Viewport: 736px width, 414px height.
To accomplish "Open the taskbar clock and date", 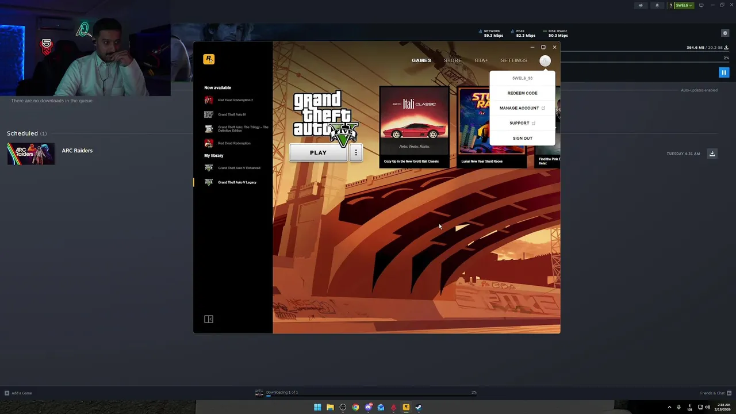I will 724,407.
